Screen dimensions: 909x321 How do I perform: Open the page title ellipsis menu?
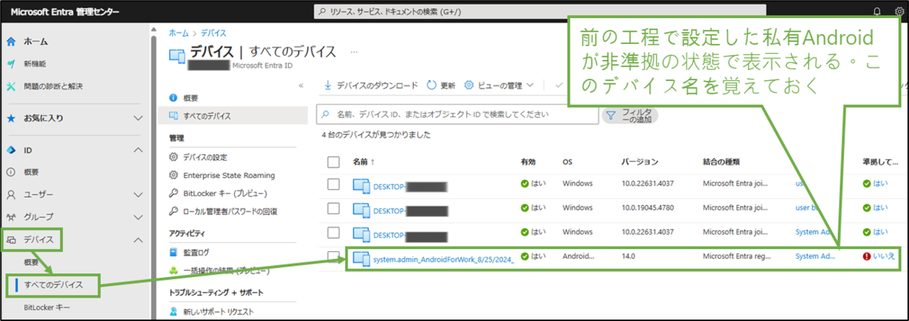pyautogui.click(x=354, y=51)
